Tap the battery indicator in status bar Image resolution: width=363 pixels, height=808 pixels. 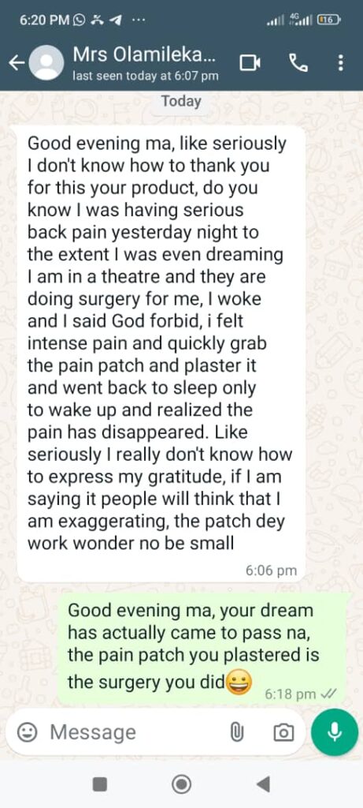click(x=328, y=20)
